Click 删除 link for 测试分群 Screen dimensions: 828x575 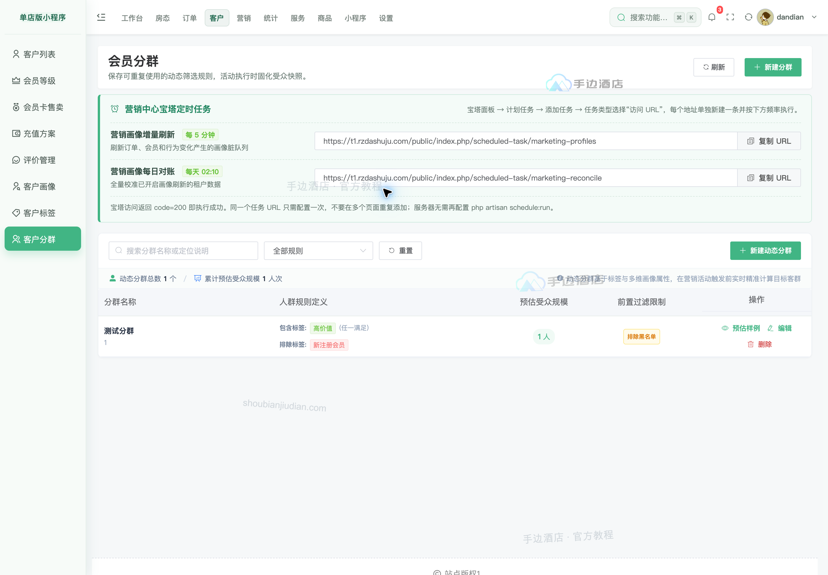760,344
